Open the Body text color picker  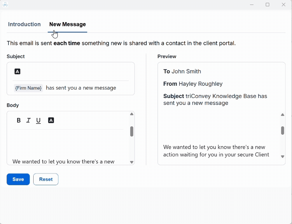[x=51, y=120]
